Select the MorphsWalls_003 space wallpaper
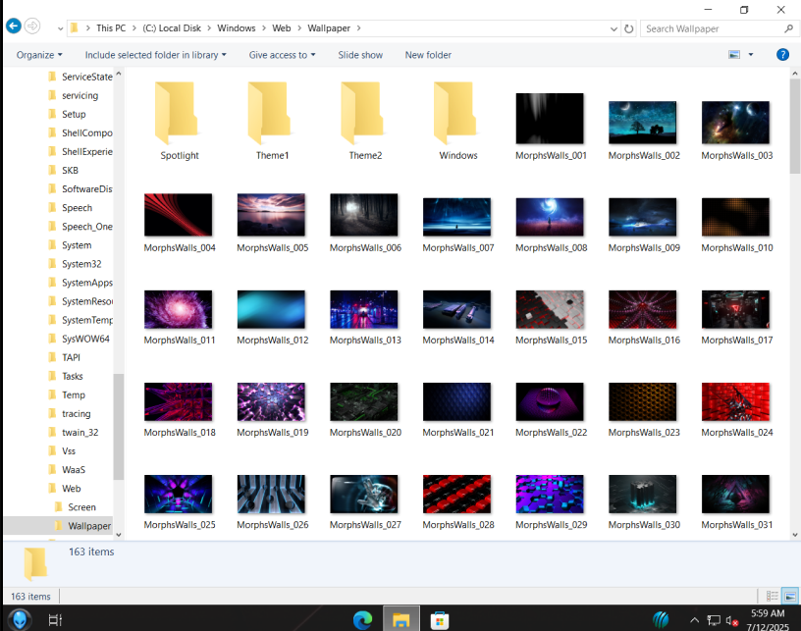The image size is (801, 631). 735,123
